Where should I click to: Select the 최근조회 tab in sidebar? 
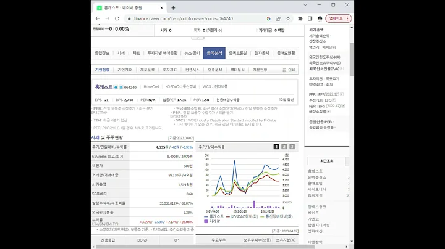point(327,161)
